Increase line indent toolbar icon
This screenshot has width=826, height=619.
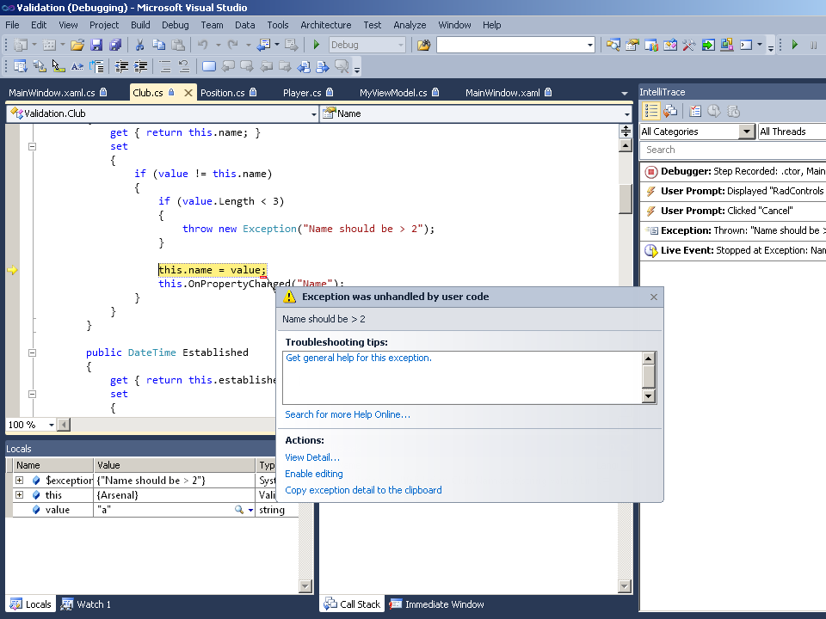click(141, 66)
